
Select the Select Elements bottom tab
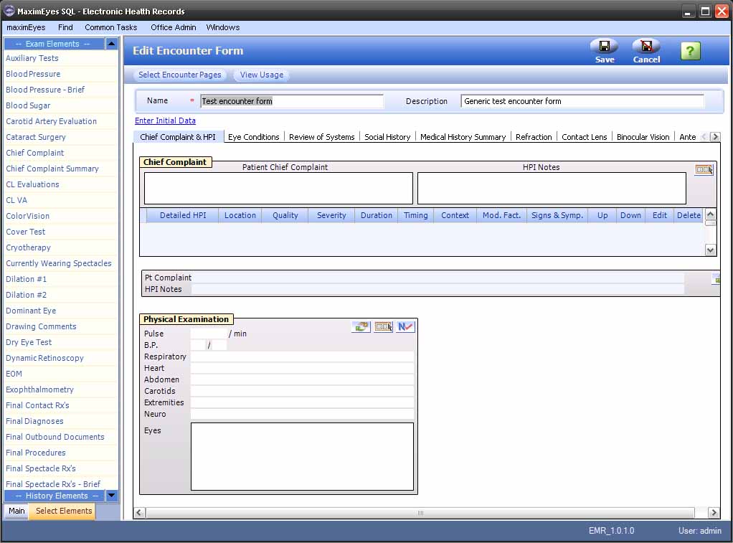(64, 511)
